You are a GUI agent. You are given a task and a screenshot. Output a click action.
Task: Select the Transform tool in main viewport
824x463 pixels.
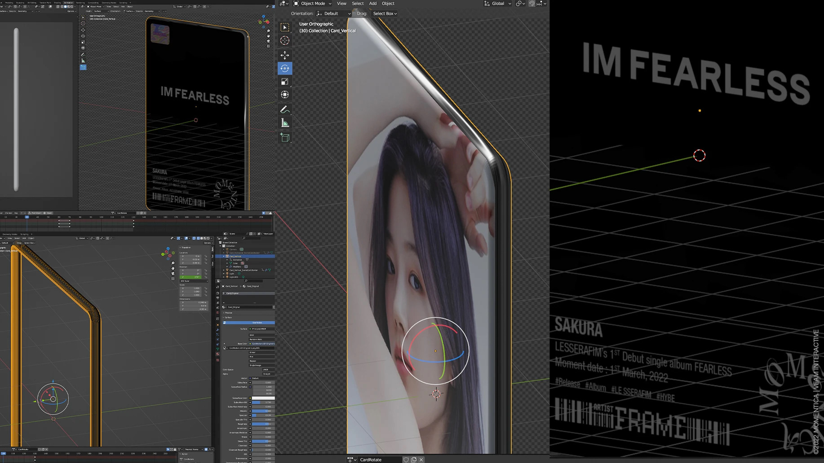(x=285, y=95)
